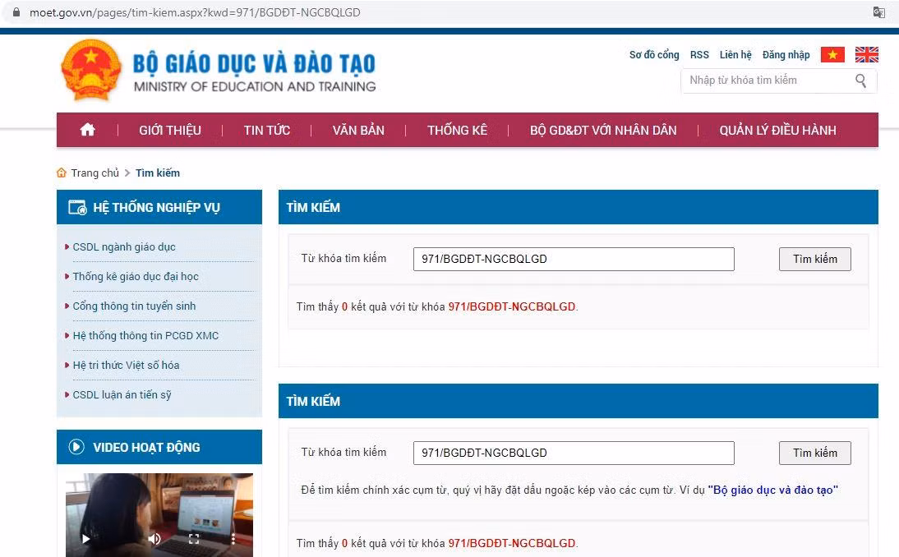Viewport: 899px width, 557px height.
Task: Click the upper Tìm kiếm button
Action: (x=814, y=259)
